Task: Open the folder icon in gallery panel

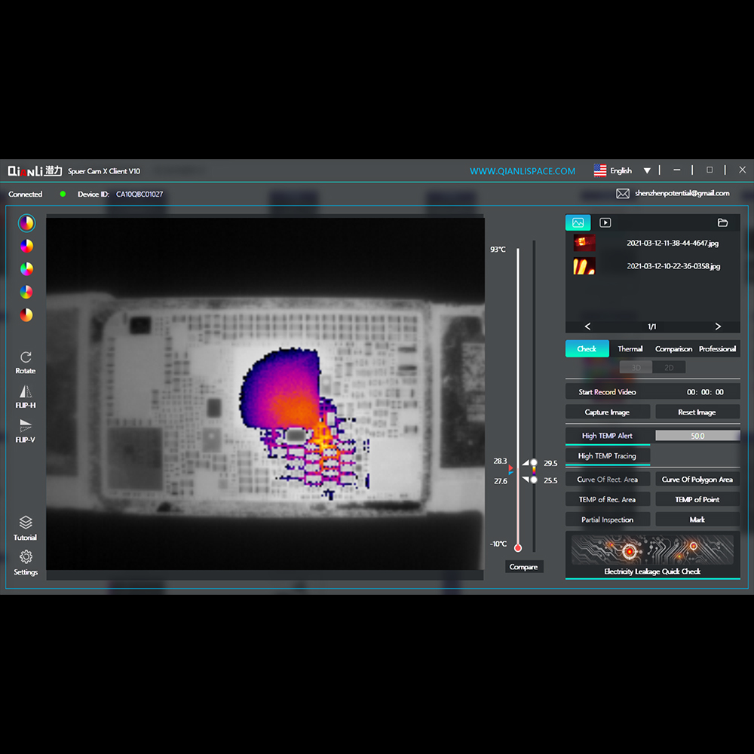Action: pos(722,222)
